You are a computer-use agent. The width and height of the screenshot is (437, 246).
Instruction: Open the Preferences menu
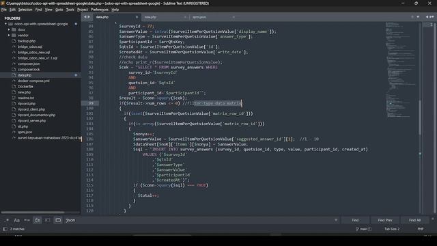[100, 10]
